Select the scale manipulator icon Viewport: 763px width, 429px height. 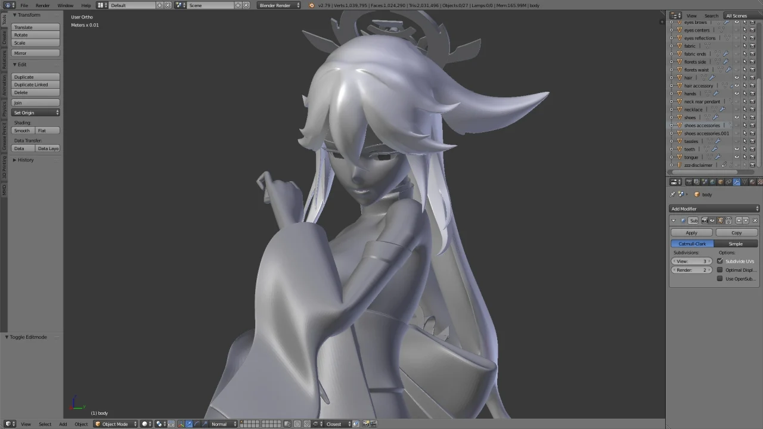click(x=204, y=424)
